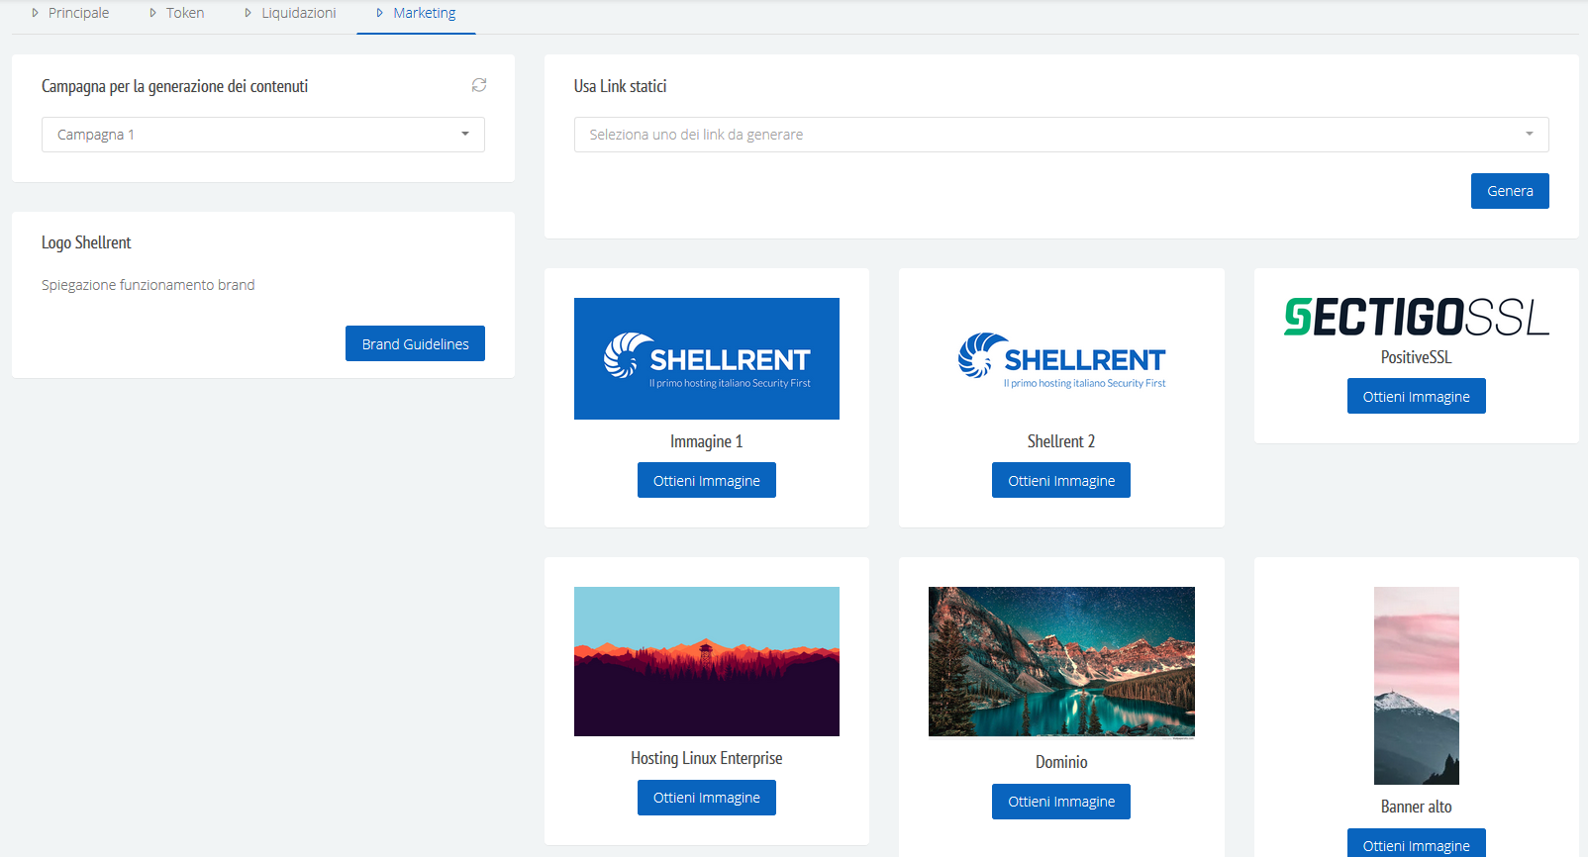Select the mountain lake Dominio thumbnail

[1061, 662]
